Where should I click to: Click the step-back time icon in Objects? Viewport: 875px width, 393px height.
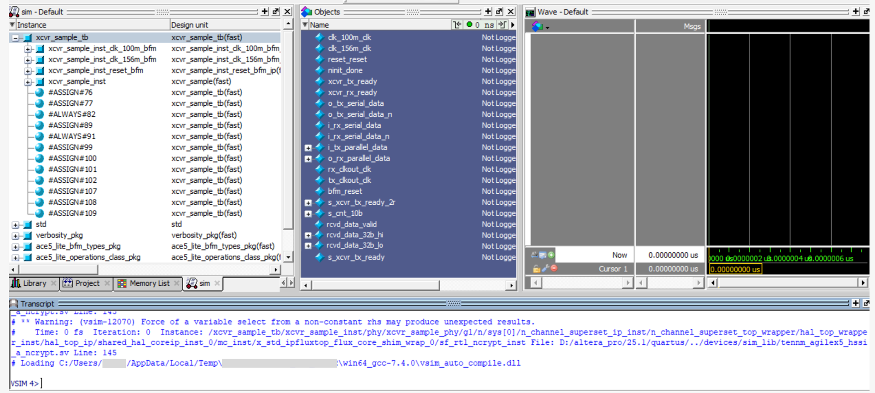(457, 25)
